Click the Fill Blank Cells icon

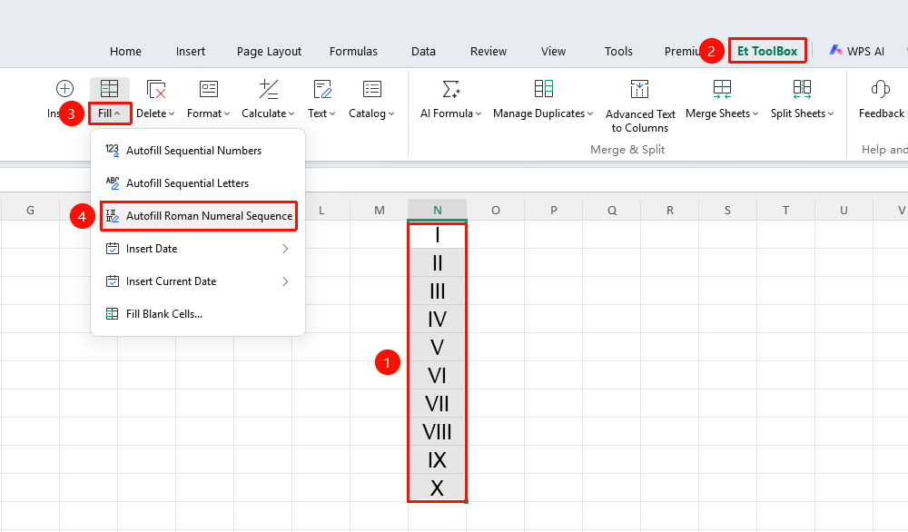click(x=112, y=314)
